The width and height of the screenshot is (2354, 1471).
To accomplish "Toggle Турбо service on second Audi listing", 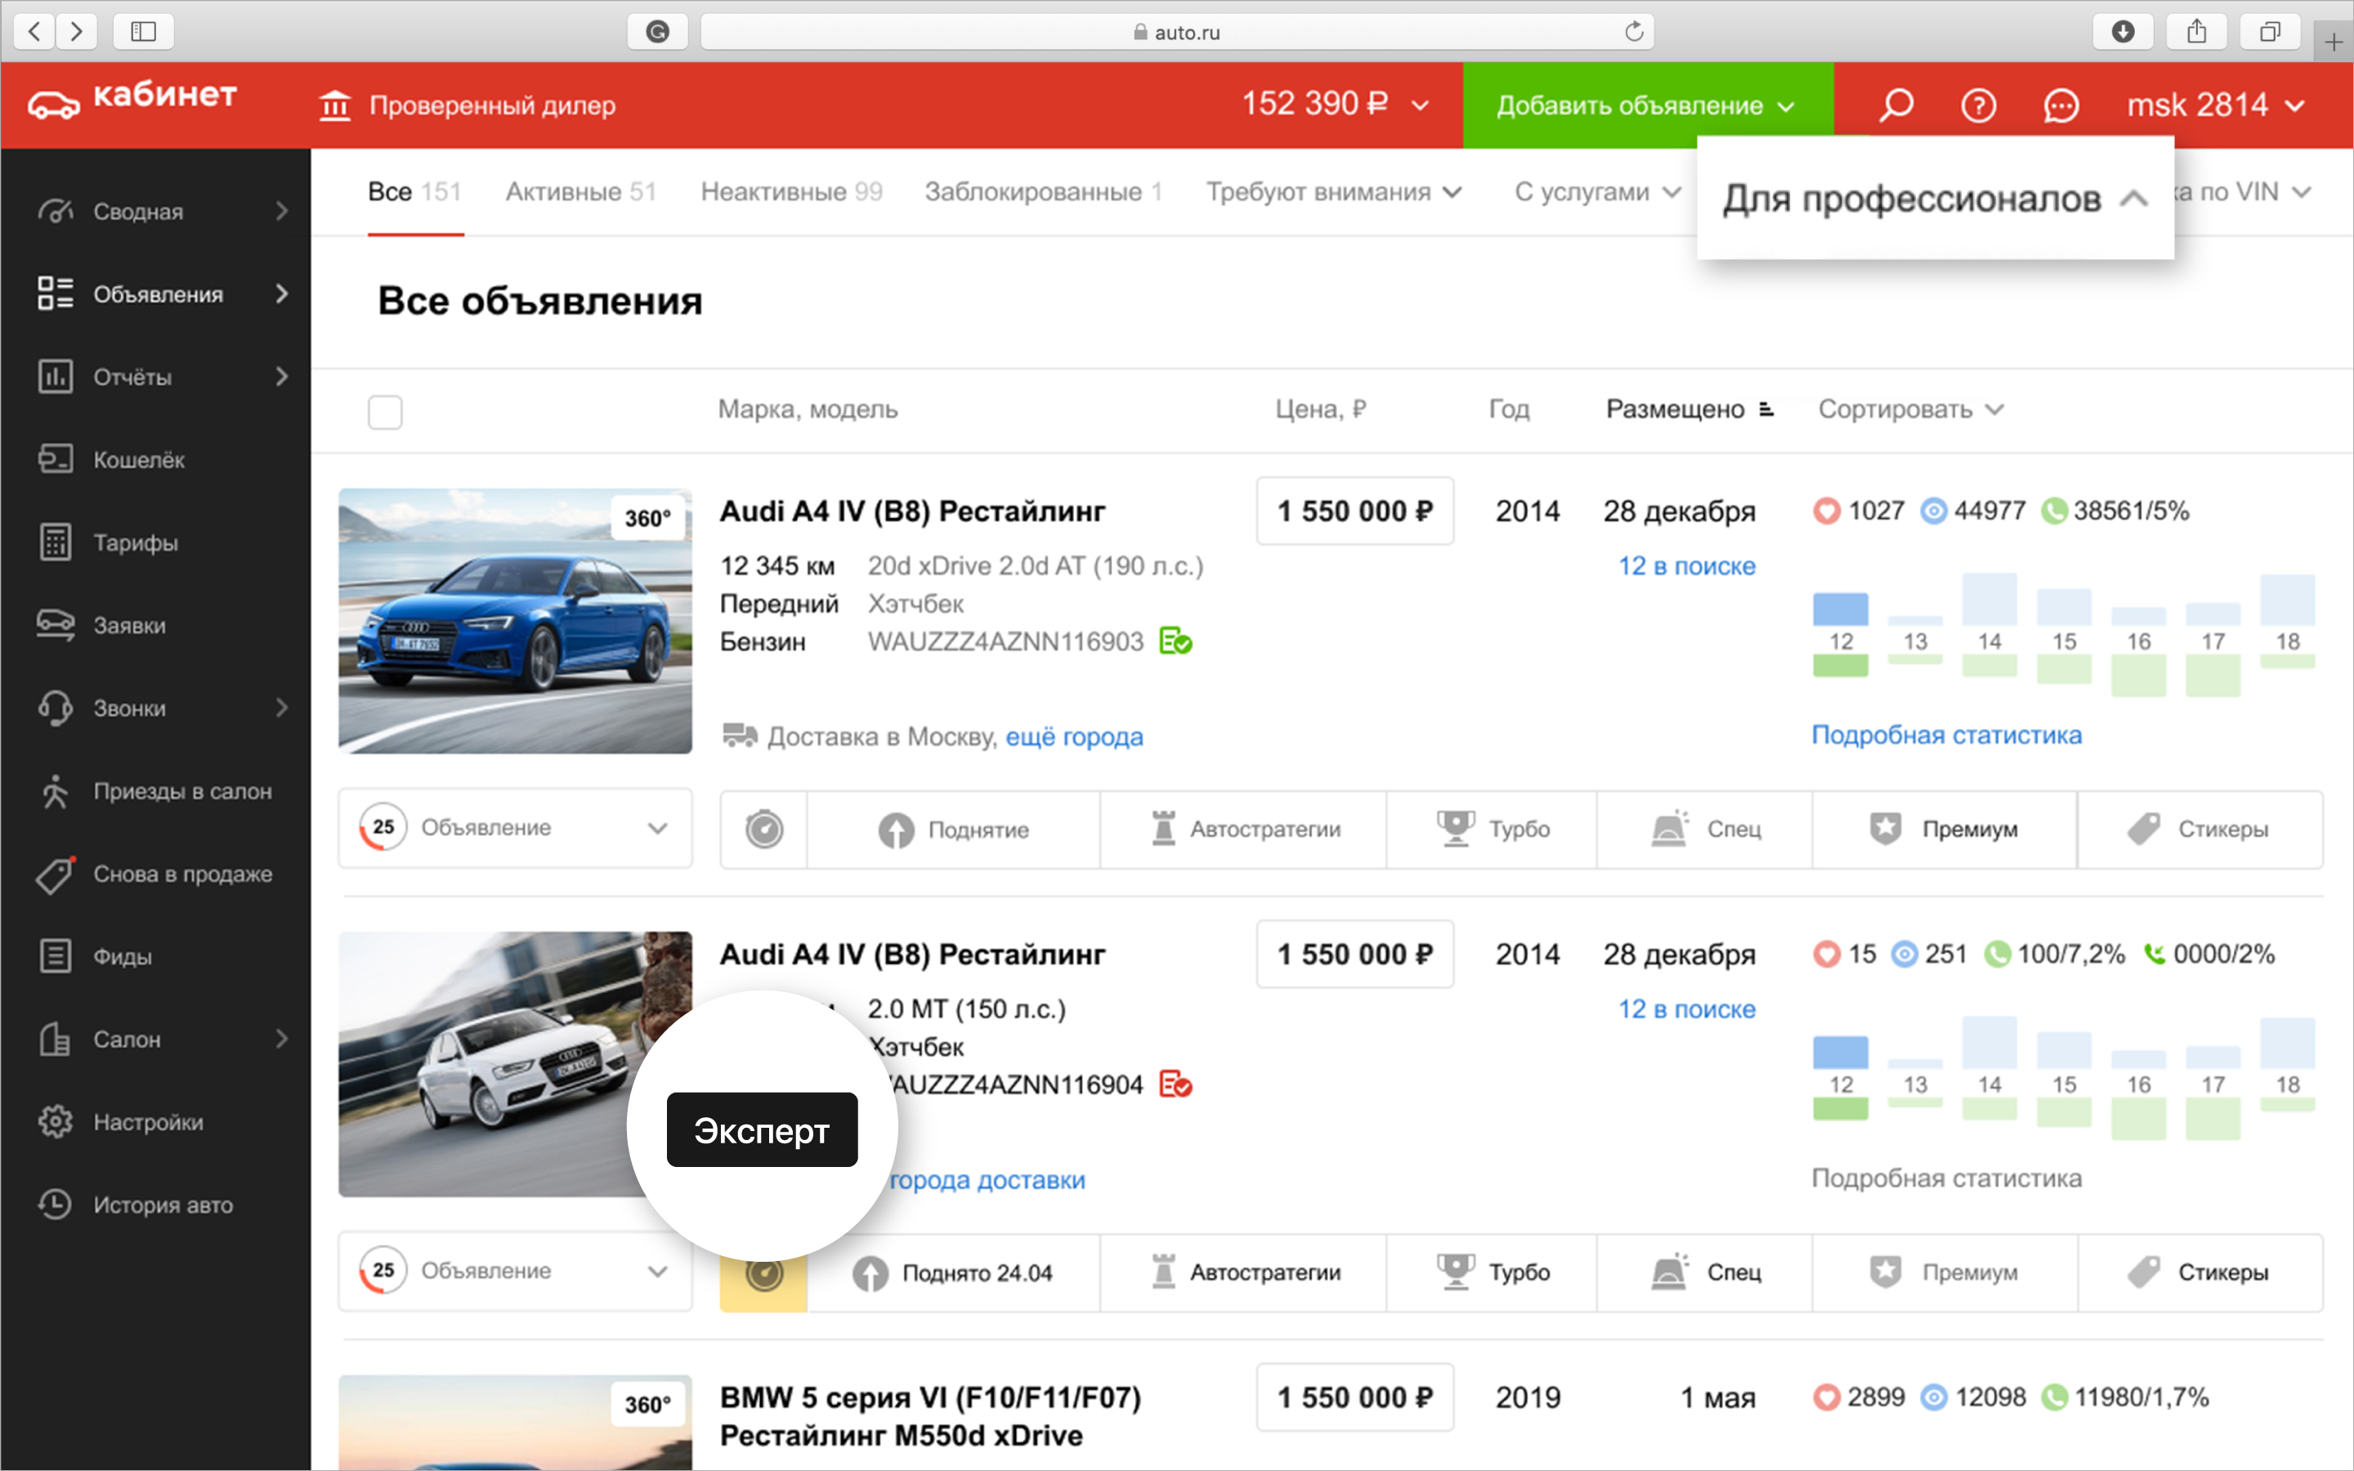I will [1493, 1272].
